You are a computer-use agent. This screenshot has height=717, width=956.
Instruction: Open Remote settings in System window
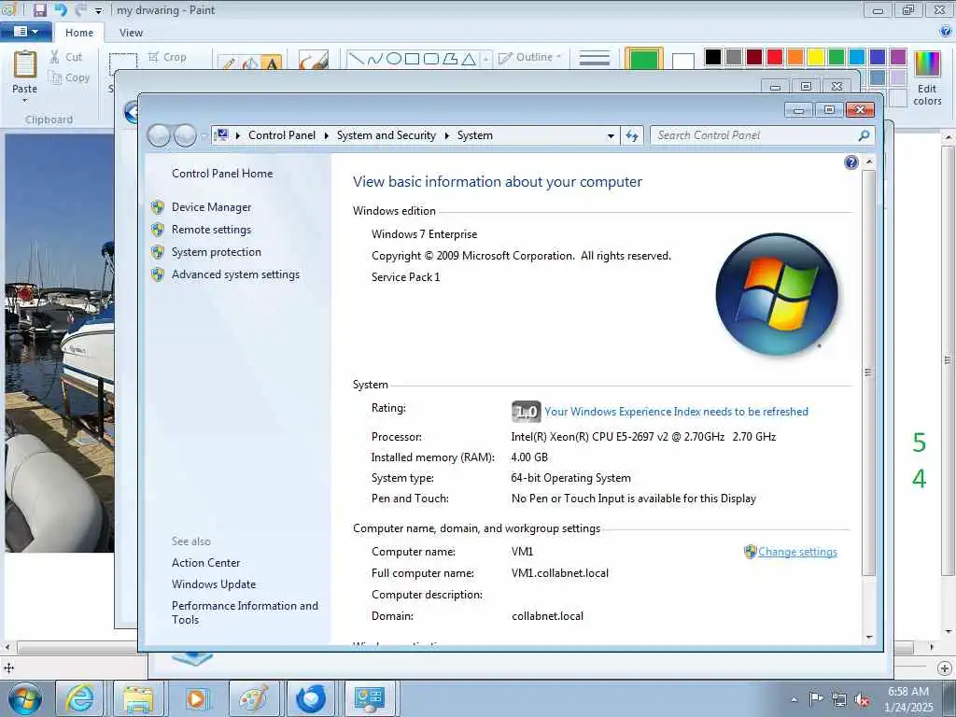(211, 230)
